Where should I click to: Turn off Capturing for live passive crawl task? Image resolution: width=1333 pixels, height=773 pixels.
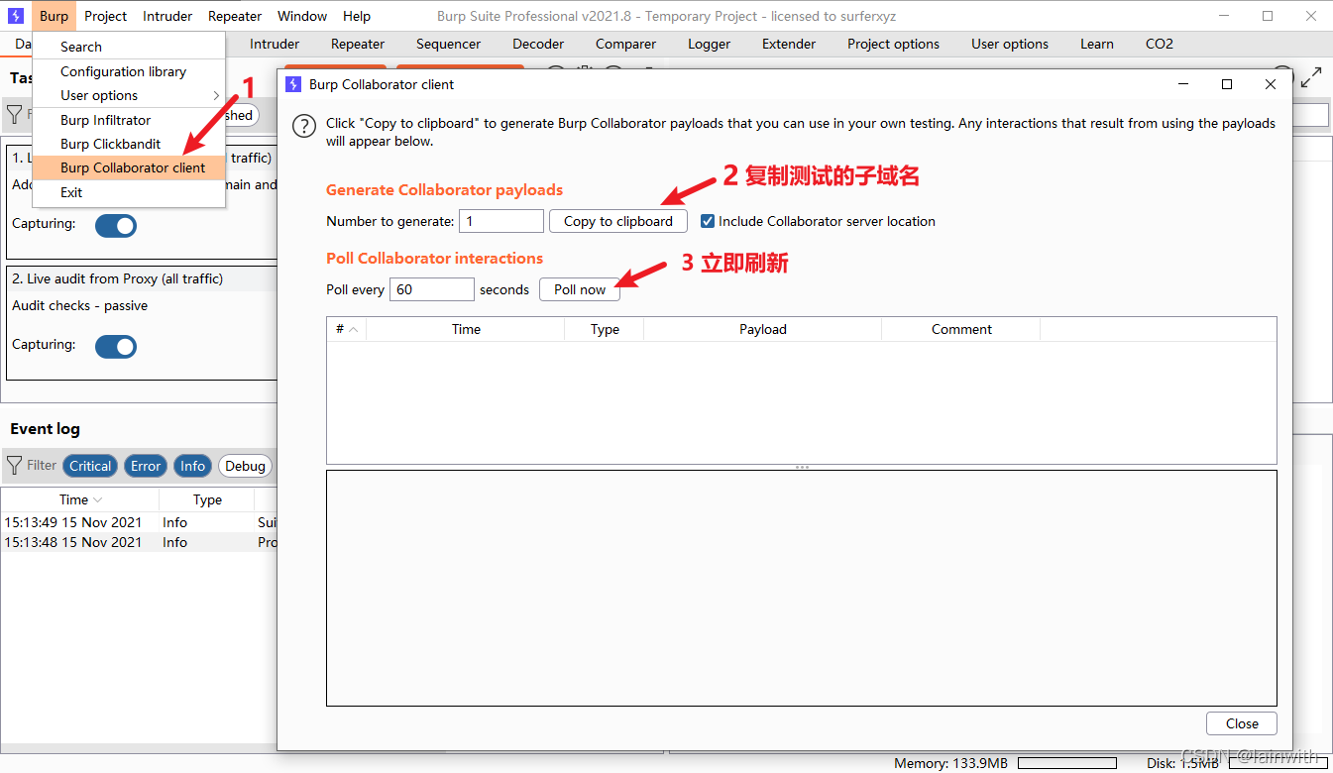pyautogui.click(x=116, y=225)
